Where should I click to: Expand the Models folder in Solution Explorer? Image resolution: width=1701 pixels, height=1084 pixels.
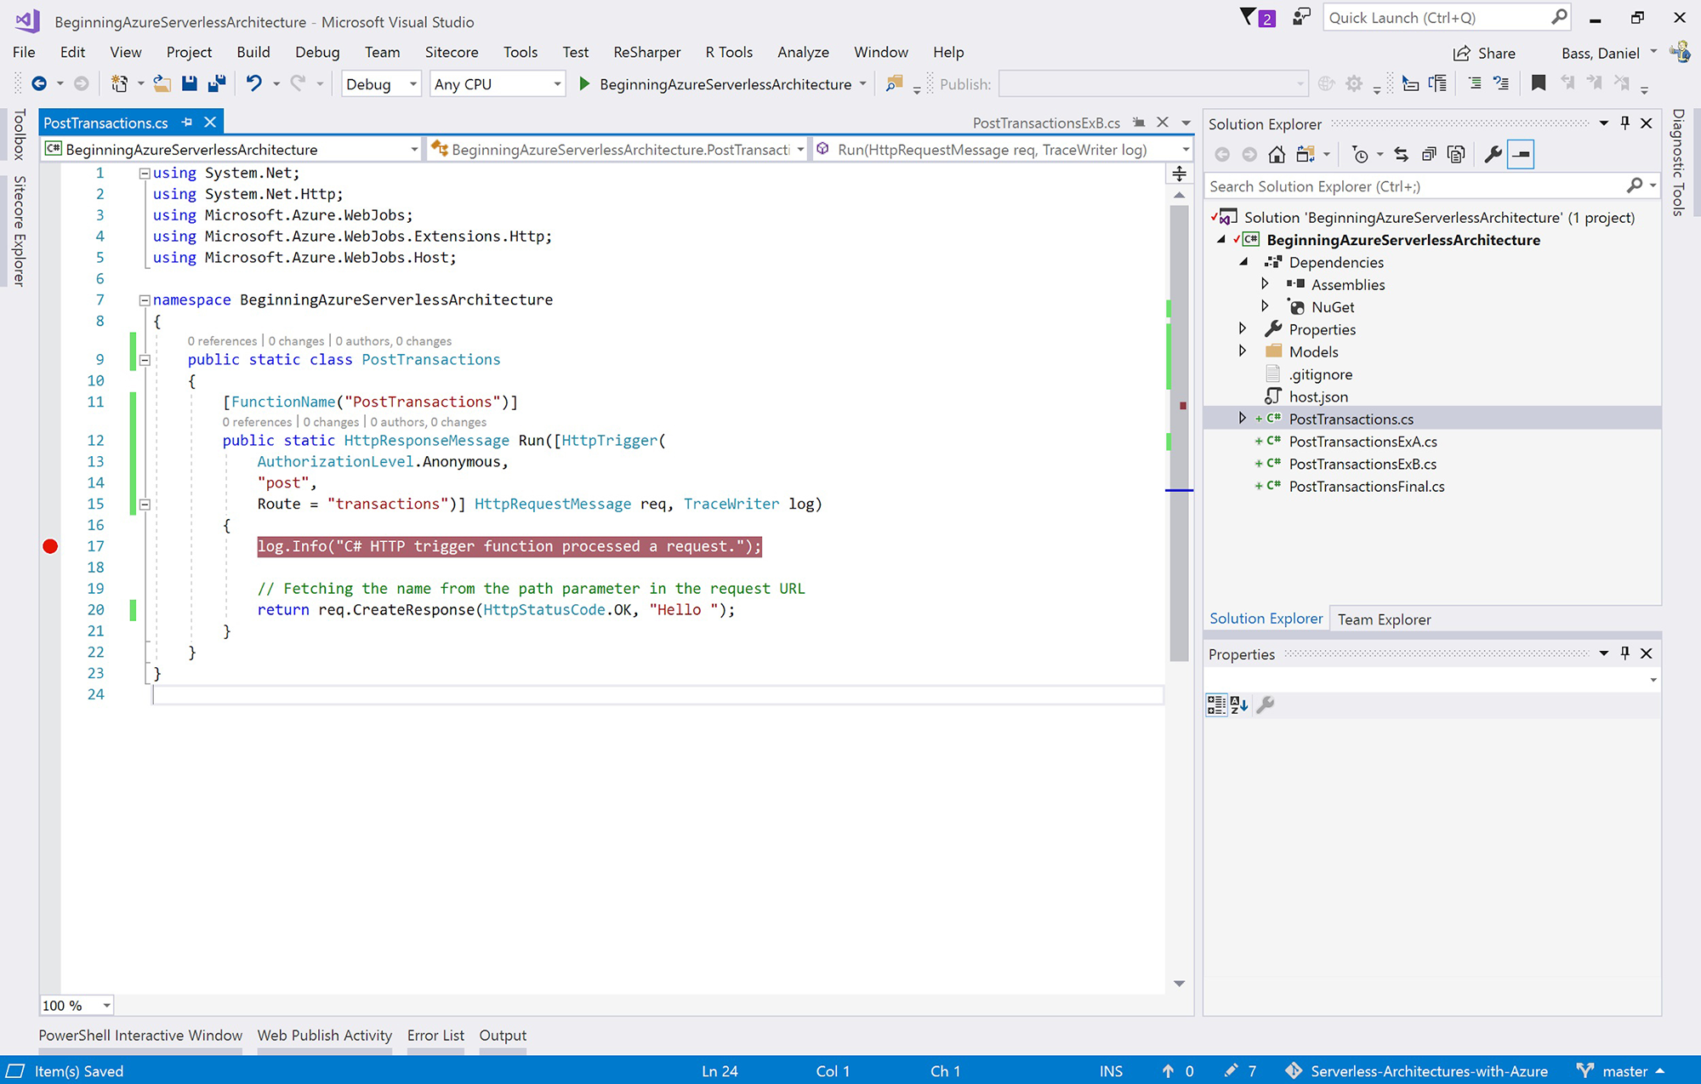click(1242, 351)
